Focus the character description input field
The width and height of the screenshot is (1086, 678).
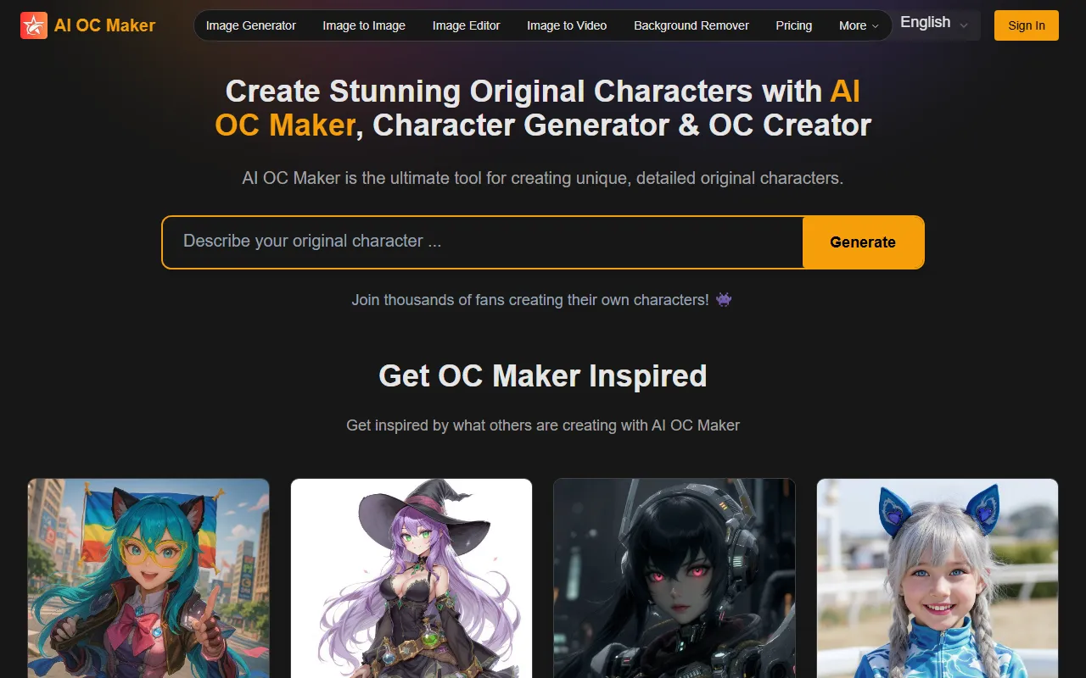(x=483, y=242)
